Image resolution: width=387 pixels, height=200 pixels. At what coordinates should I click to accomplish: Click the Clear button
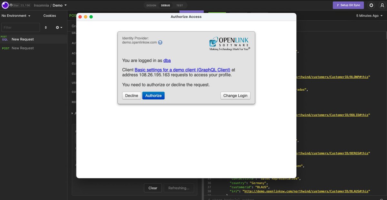click(153, 188)
